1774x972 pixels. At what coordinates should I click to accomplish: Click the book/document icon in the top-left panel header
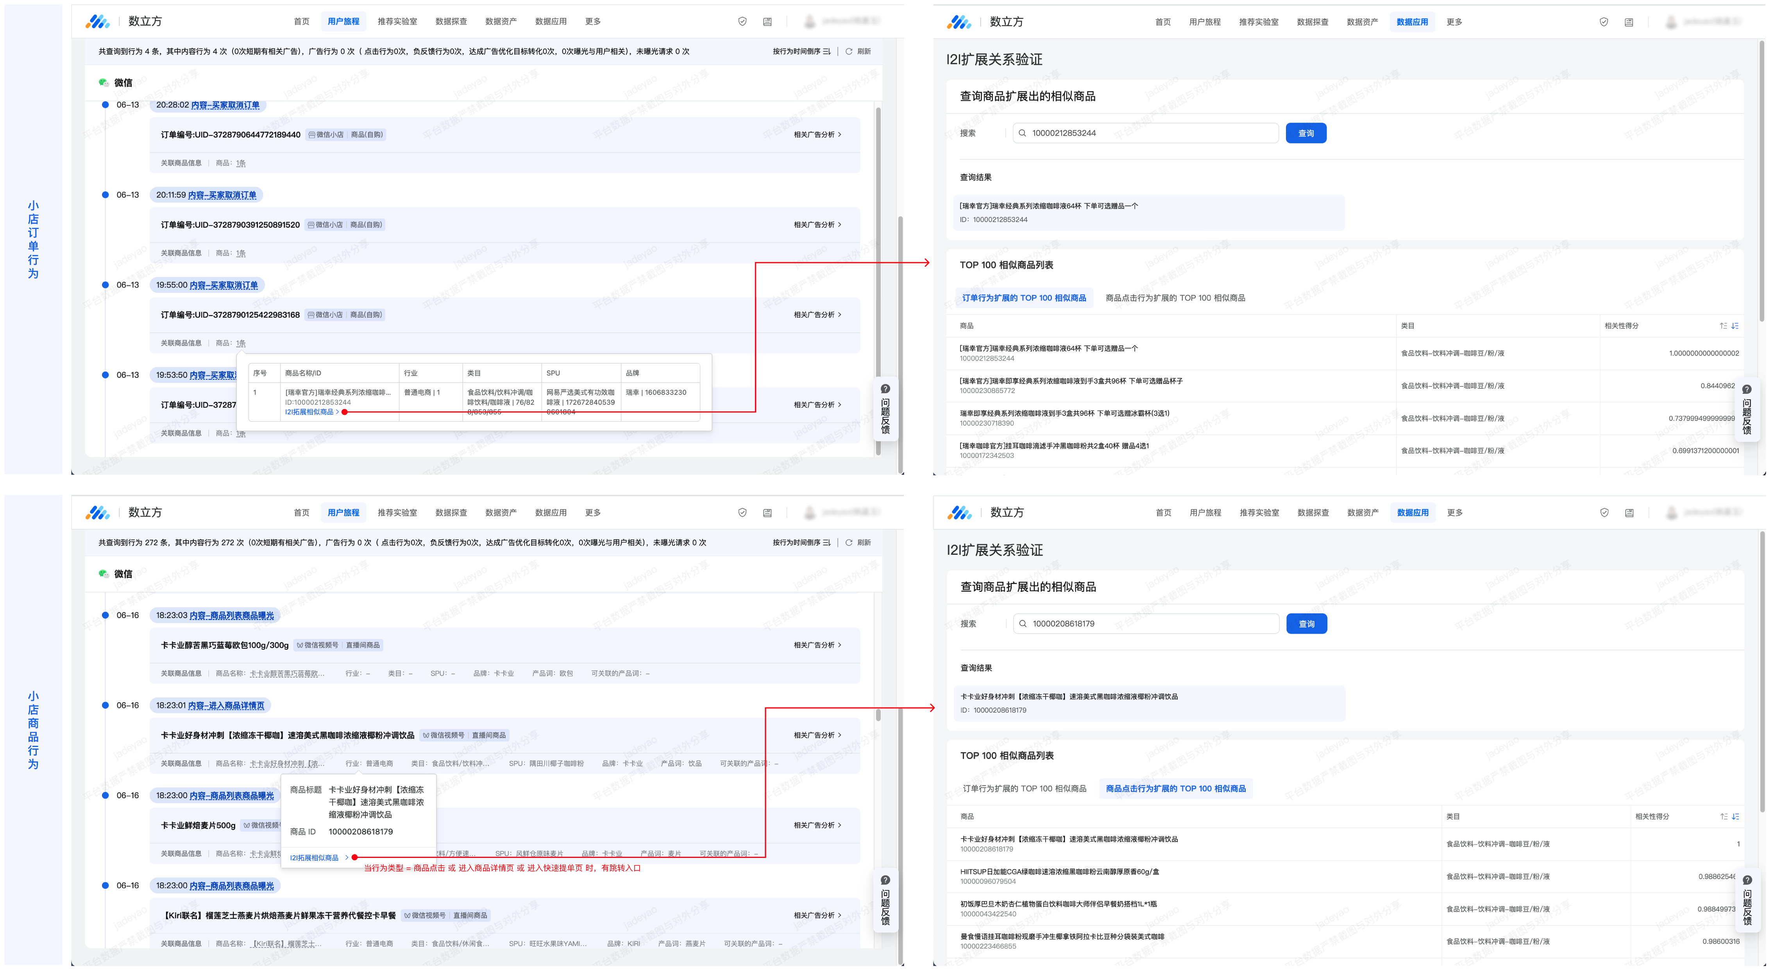click(767, 22)
